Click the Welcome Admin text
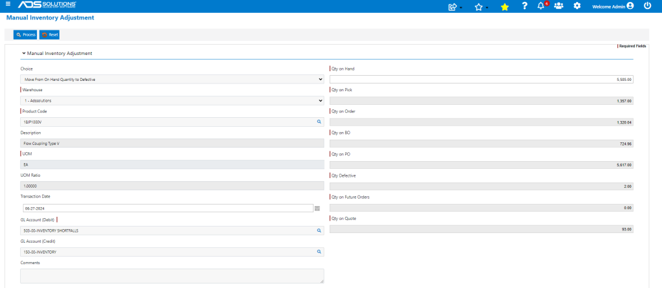 [609, 6]
